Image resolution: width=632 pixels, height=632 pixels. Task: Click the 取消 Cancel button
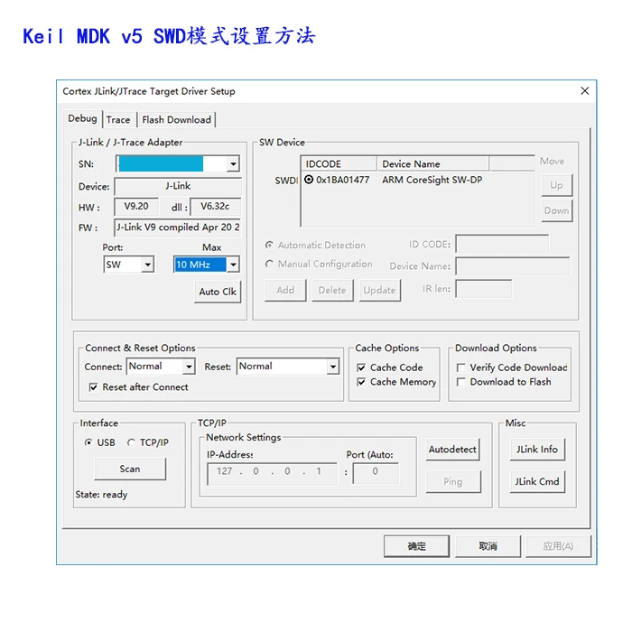click(488, 546)
